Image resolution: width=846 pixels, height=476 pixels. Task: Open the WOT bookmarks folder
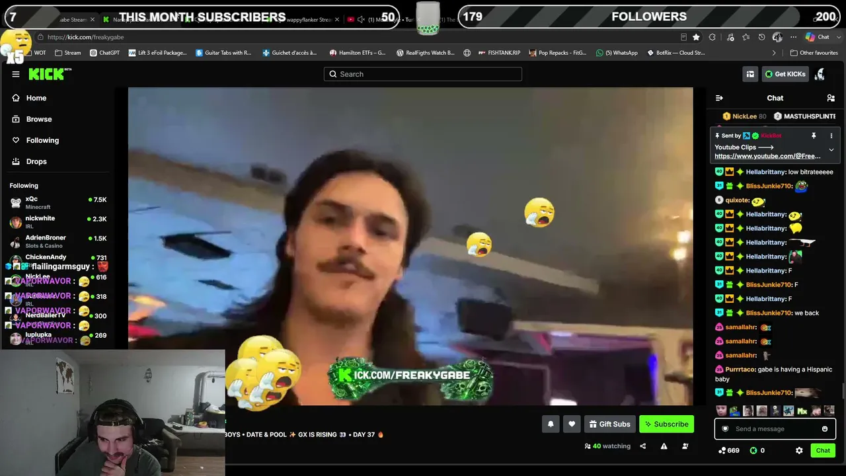click(x=35, y=53)
